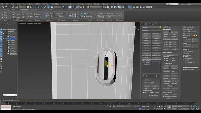Open the Modifiers menu
The image size is (201, 113).
click(x=38, y=4)
